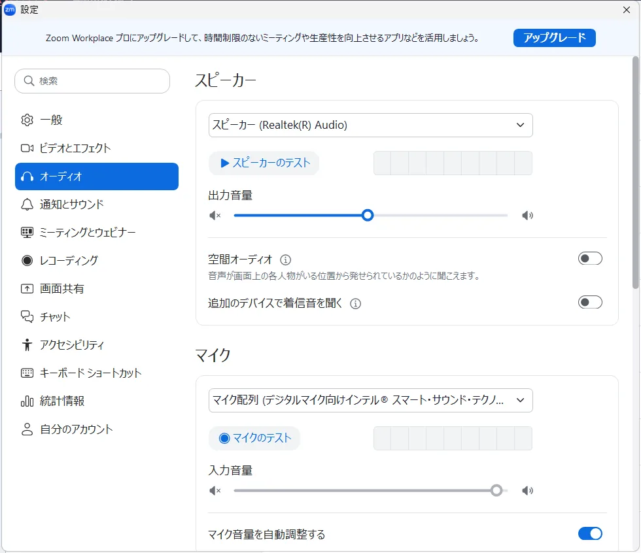This screenshot has height=553, width=641.
Task: Disable マイク音量を自動調整する toggle
Action: pyautogui.click(x=590, y=533)
